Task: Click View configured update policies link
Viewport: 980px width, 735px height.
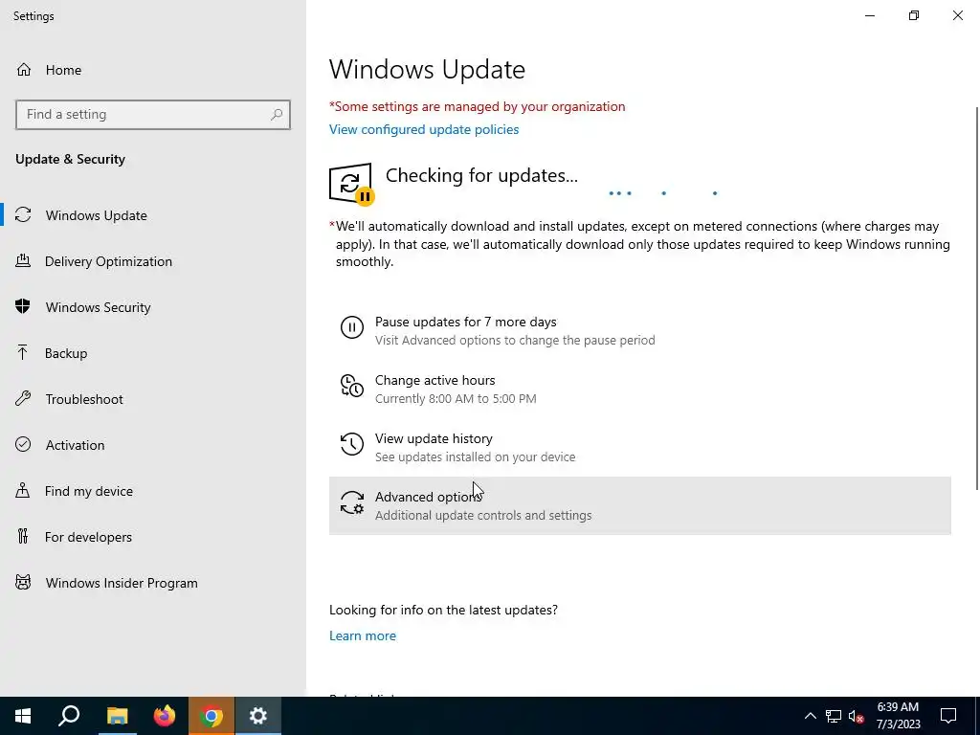Action: pos(424,129)
